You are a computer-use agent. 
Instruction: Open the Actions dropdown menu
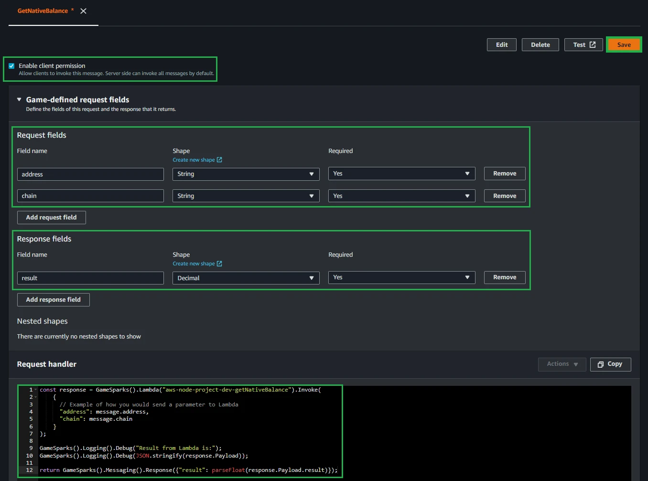(x=562, y=364)
